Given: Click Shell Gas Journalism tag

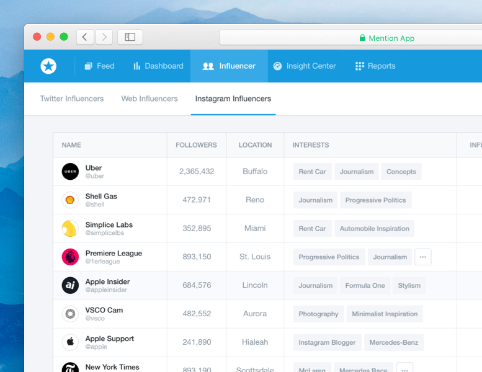Looking at the screenshot, I should coord(315,200).
